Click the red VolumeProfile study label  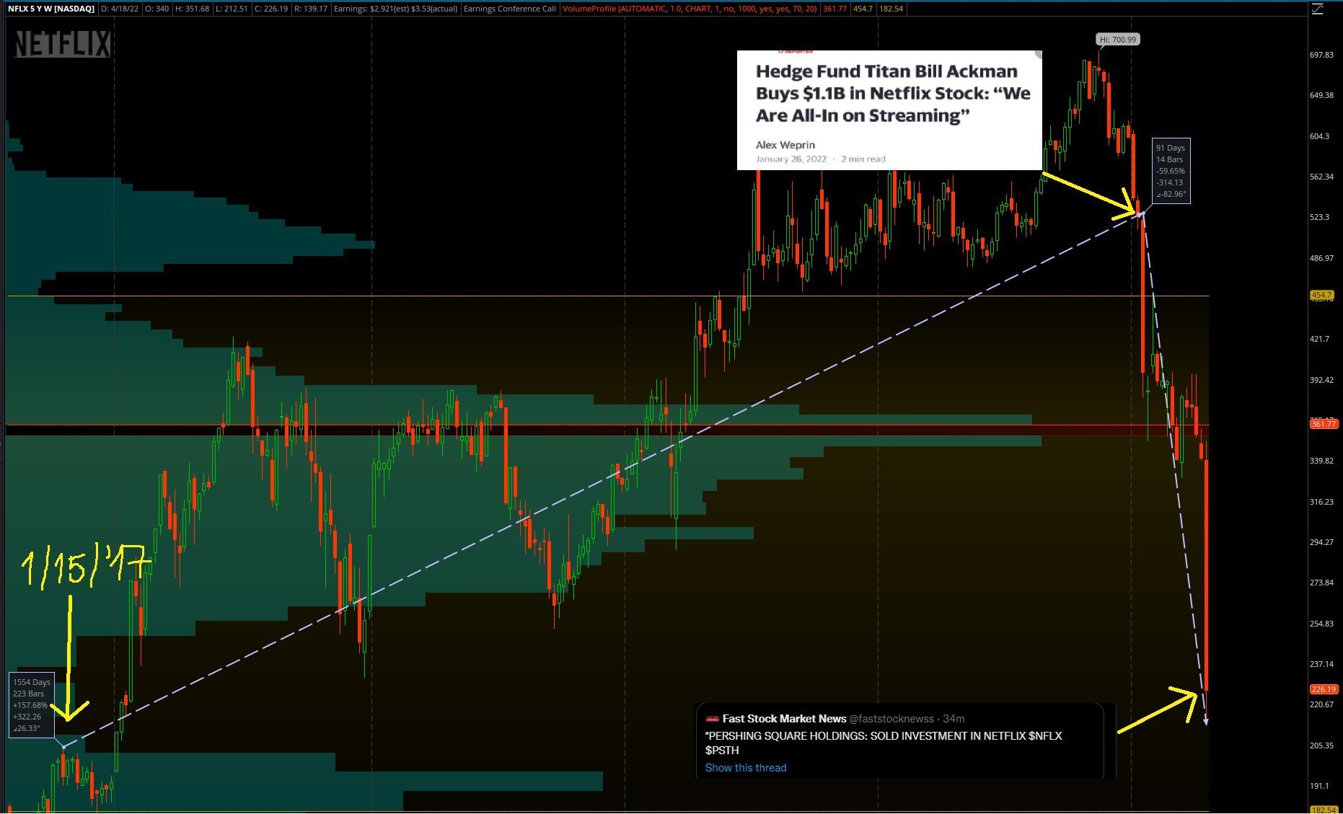[x=690, y=9]
